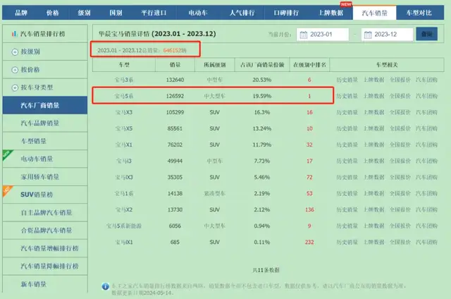Open 全国报价 for the 宝马iX3 row

(400, 177)
